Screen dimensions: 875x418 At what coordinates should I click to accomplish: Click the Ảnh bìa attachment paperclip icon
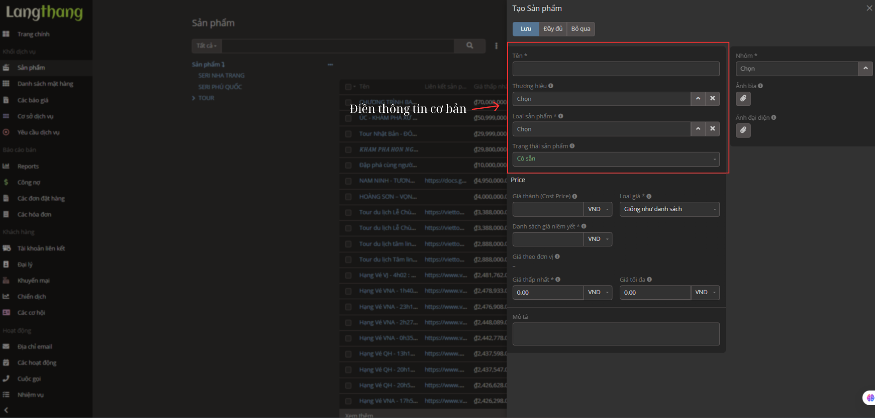(743, 99)
